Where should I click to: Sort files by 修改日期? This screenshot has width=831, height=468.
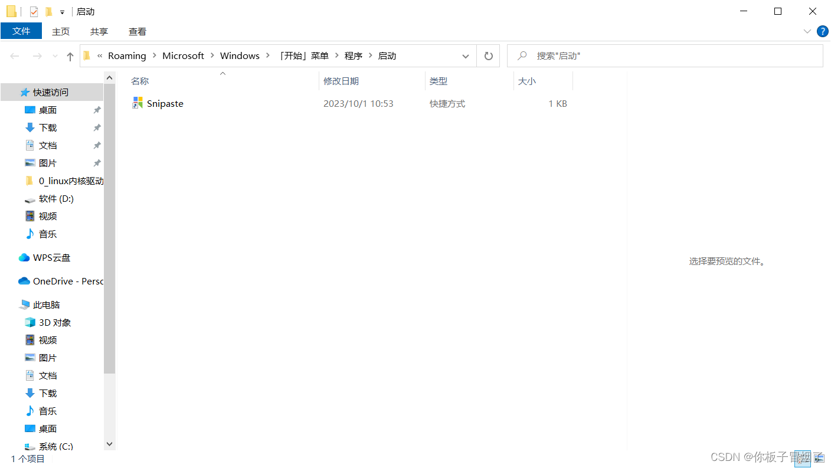pyautogui.click(x=341, y=81)
